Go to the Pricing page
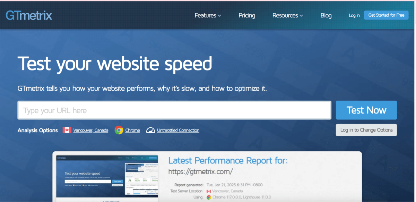 coord(247,15)
